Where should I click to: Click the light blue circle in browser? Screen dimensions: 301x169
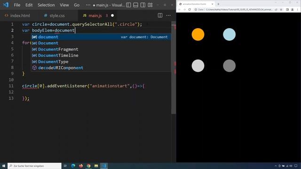(229, 34)
